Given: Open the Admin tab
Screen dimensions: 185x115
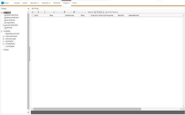Looking at the screenshot, I should 75,3.
